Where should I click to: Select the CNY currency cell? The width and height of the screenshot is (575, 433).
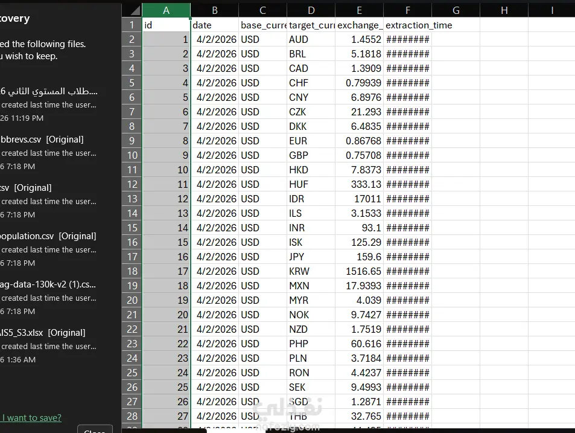(311, 97)
